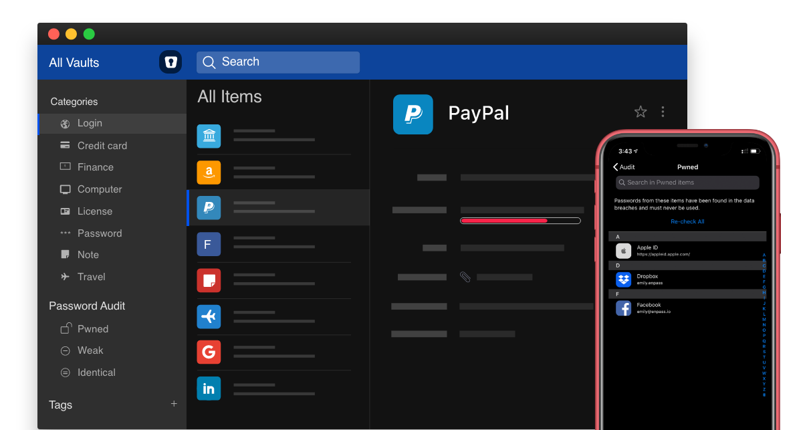The width and height of the screenshot is (809, 430).
Task: Open the All Vaults selector
Action: pos(74,63)
